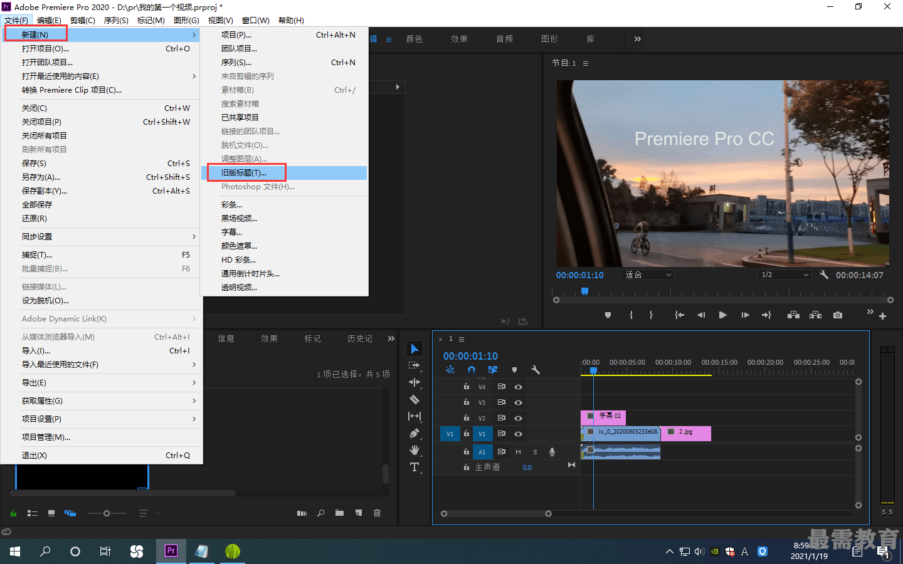Expand 同步设置 submenu

click(100, 236)
